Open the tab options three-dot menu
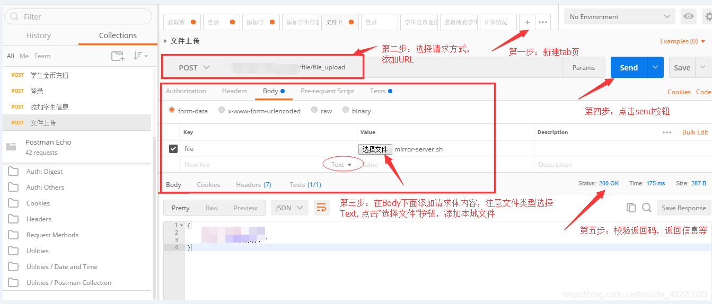 [x=543, y=22]
